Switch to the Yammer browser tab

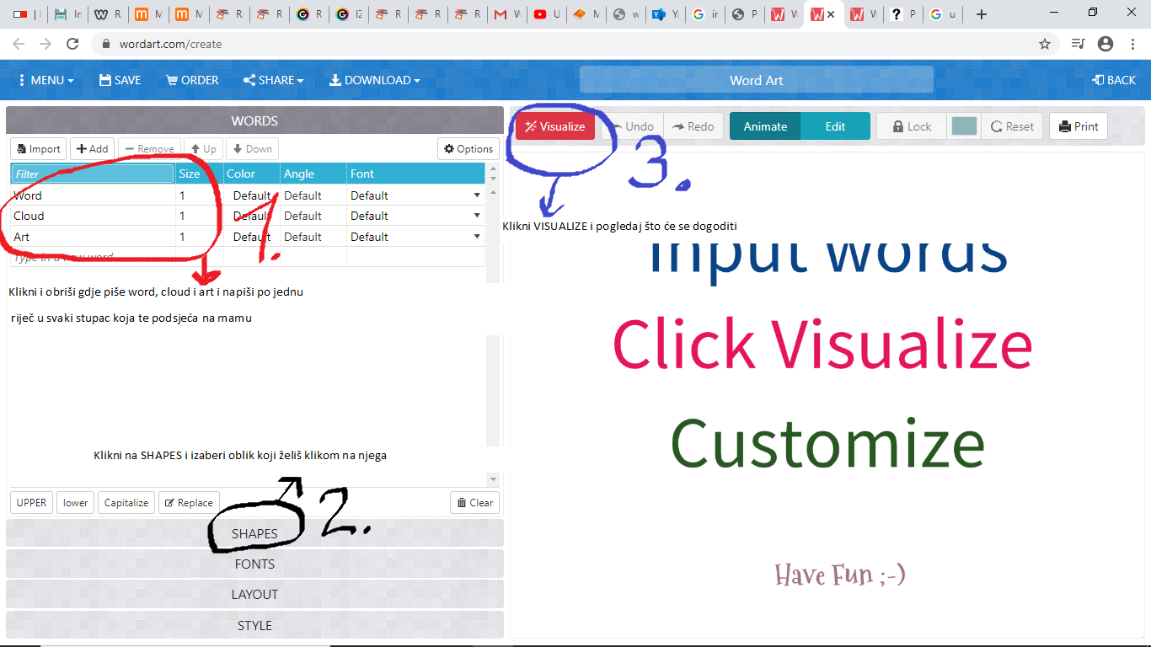[x=664, y=14]
